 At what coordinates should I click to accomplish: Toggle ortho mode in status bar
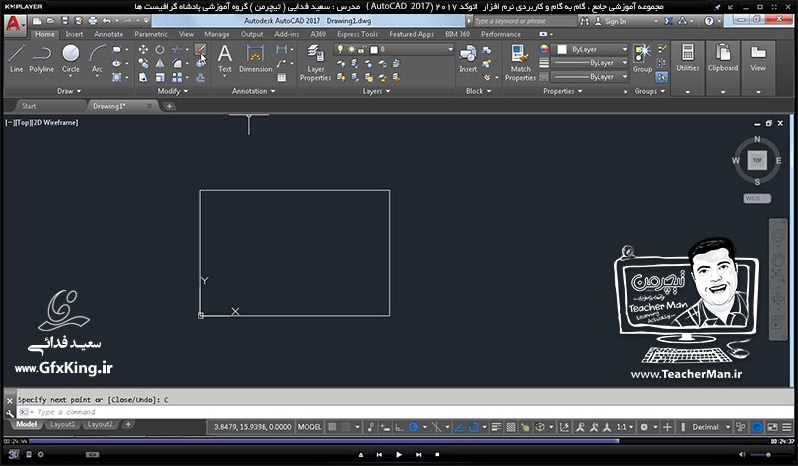tap(400, 427)
